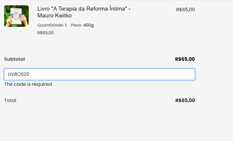Click the Subtotal label
Image resolution: width=233 pixels, height=141 pixels.
coord(14,59)
